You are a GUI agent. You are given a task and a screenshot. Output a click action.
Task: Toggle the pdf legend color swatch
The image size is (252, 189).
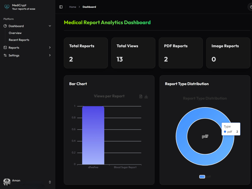coord(202,177)
